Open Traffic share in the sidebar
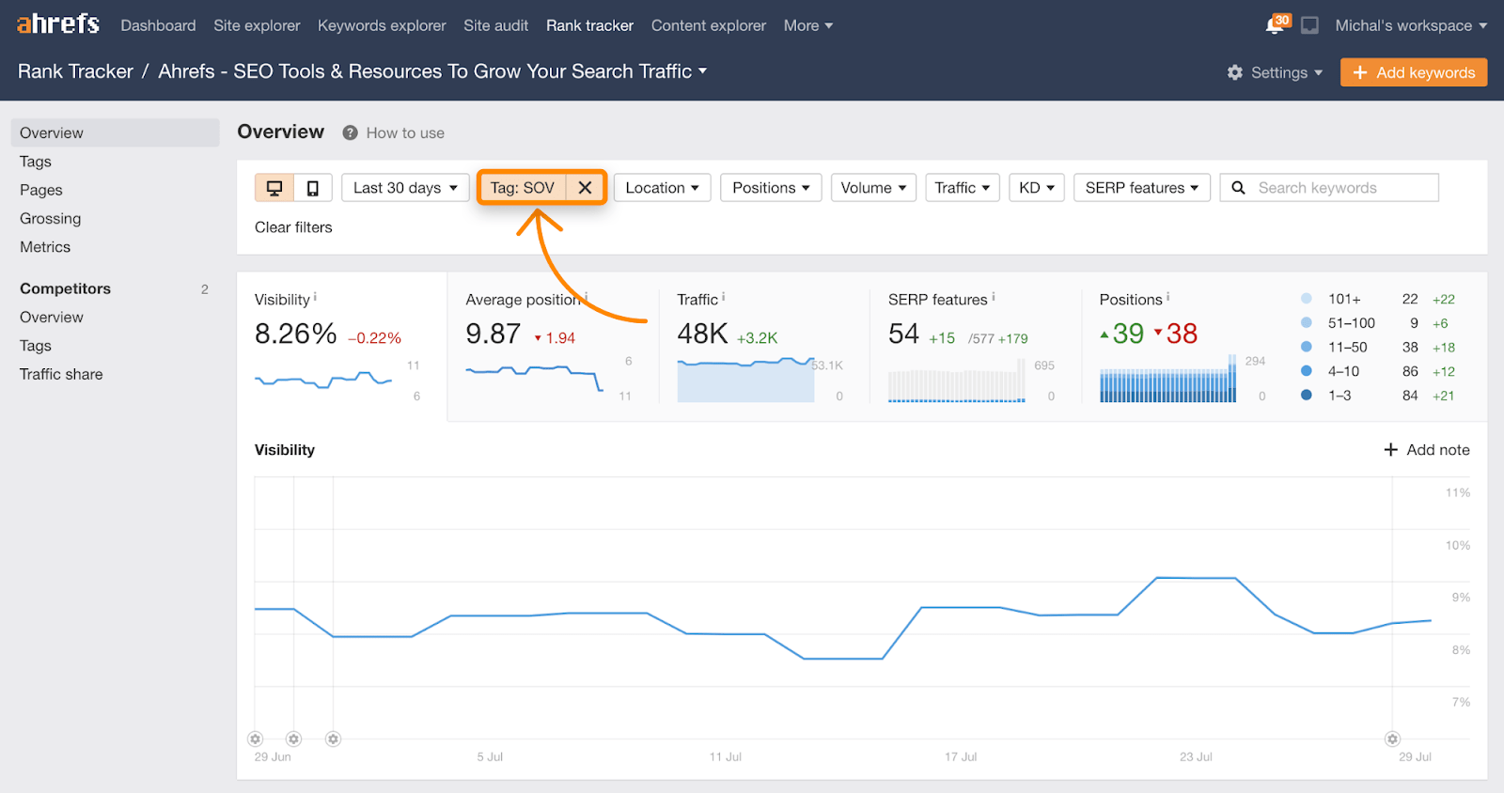1504x793 pixels. point(61,374)
